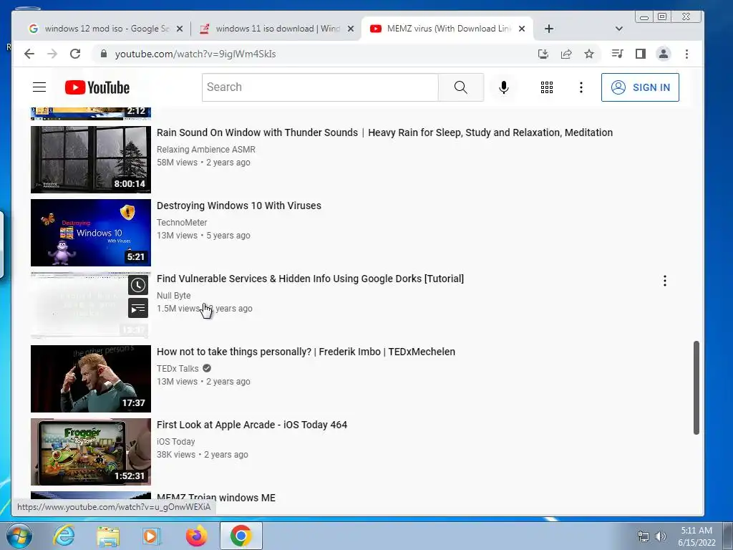733x550 pixels.
Task: Open a new tab
Action: 549,29
